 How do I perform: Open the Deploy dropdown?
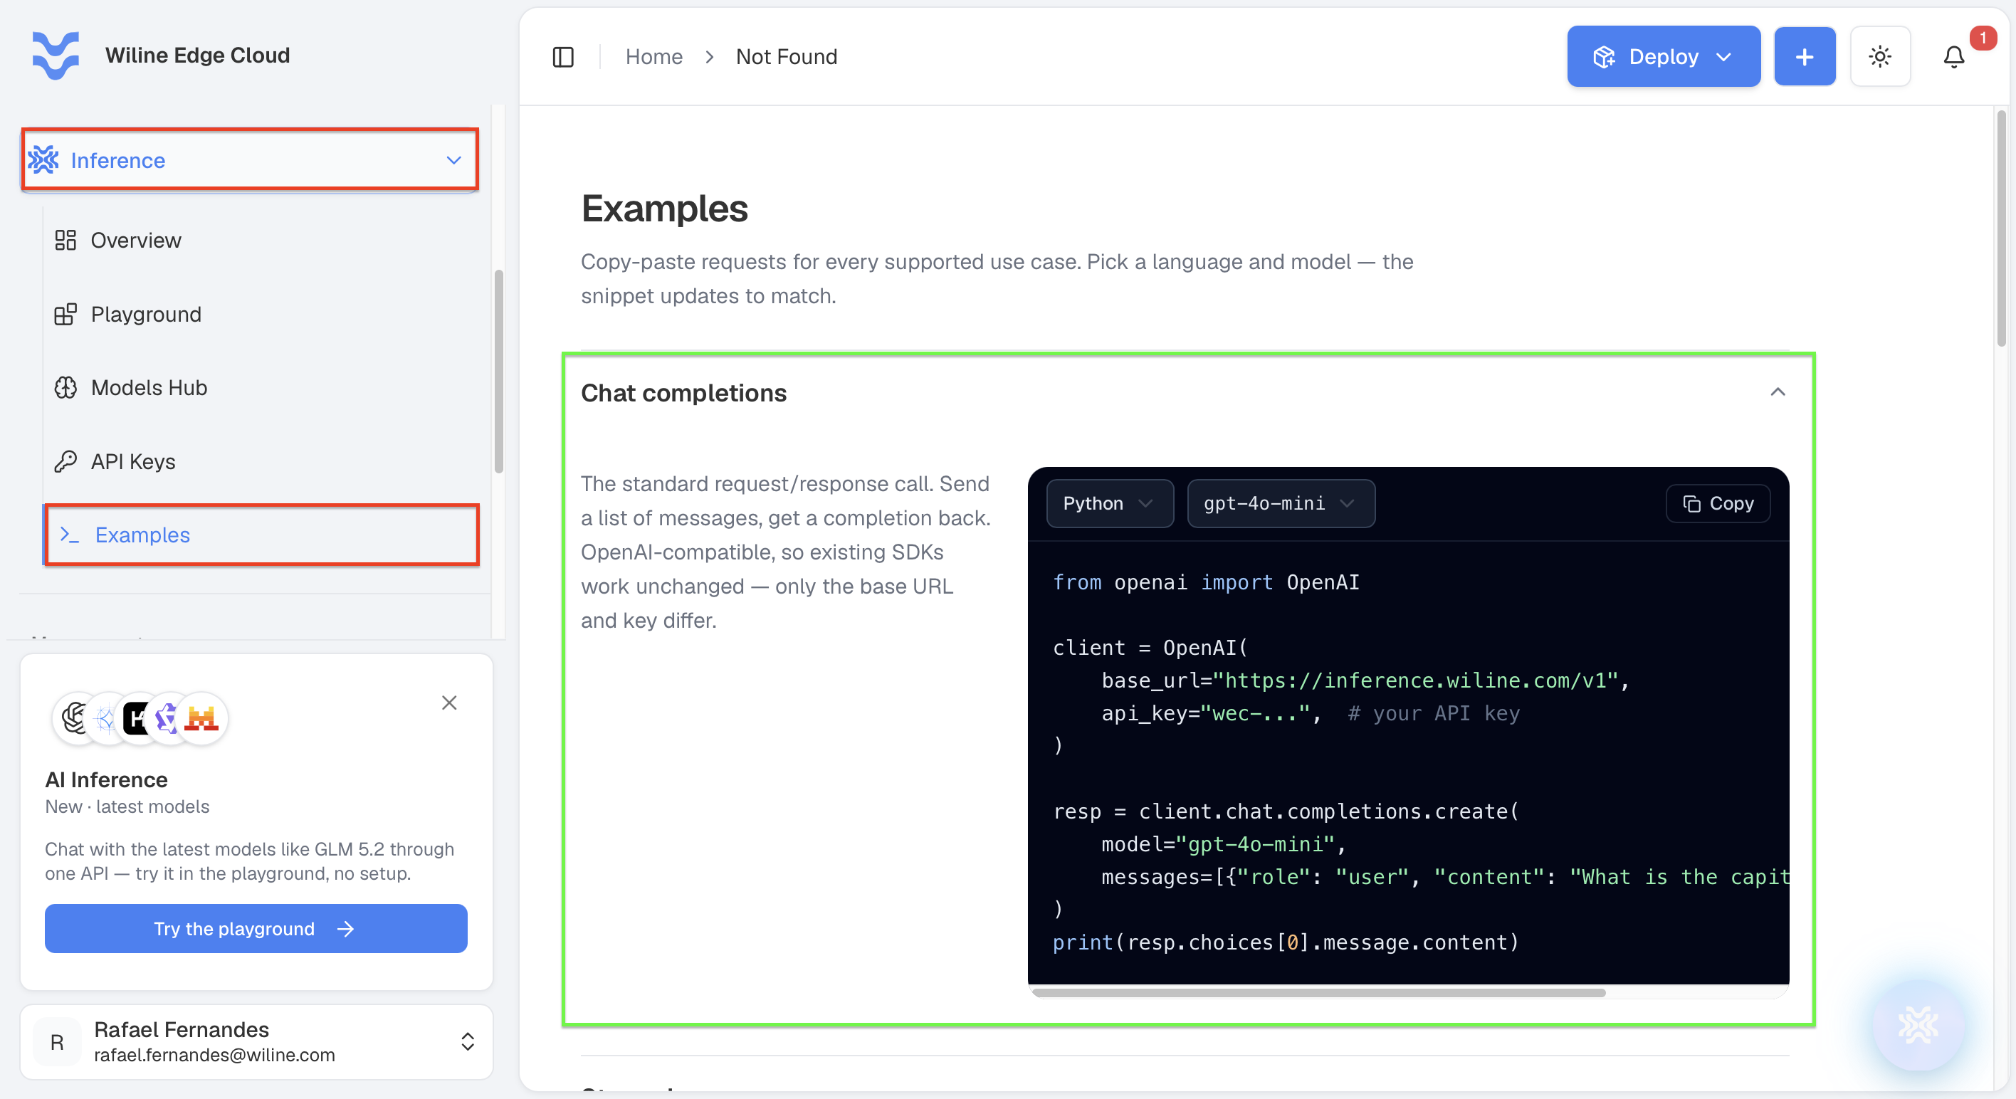point(1663,56)
